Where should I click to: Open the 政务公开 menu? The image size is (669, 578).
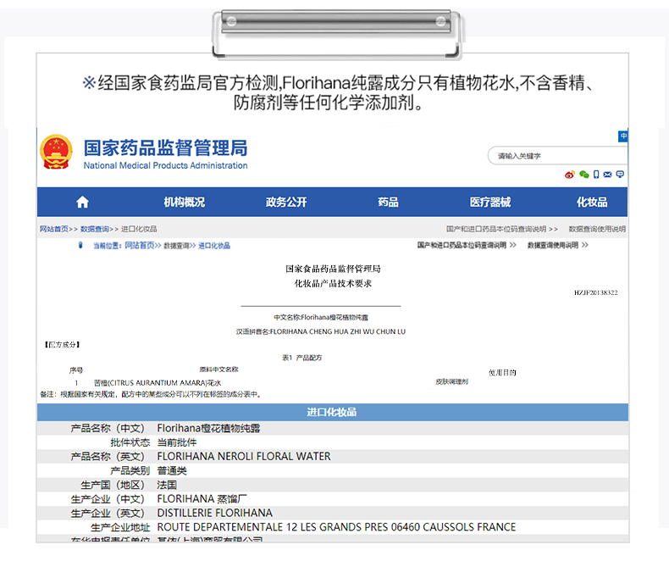(286, 203)
